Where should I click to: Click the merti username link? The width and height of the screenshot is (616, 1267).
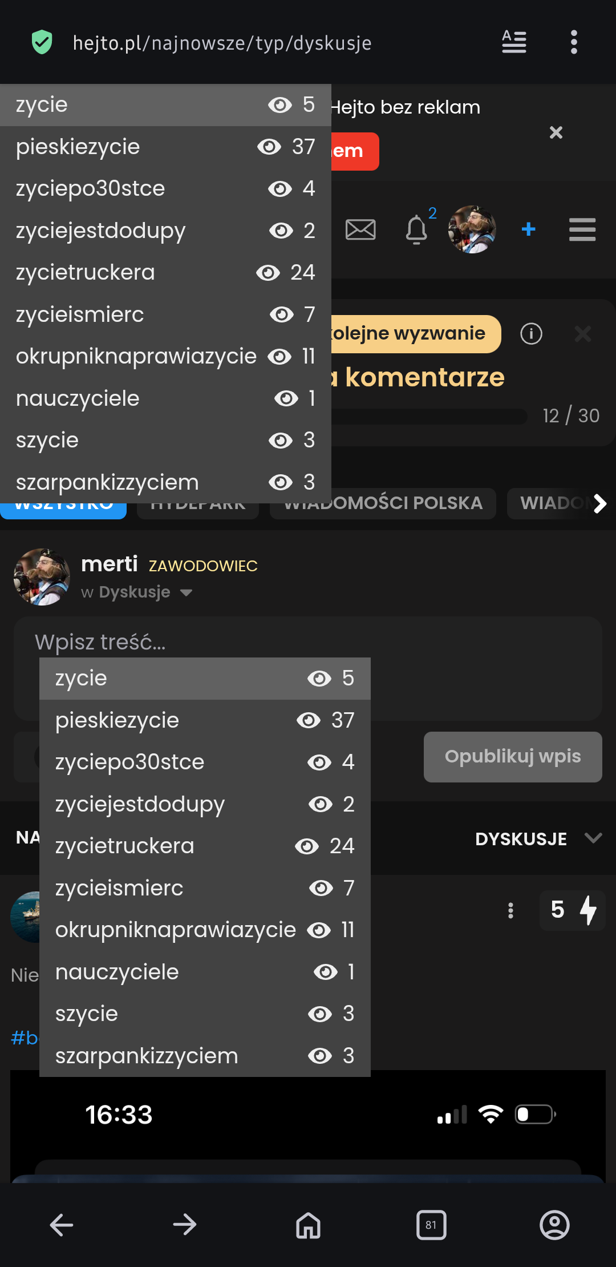(110, 564)
